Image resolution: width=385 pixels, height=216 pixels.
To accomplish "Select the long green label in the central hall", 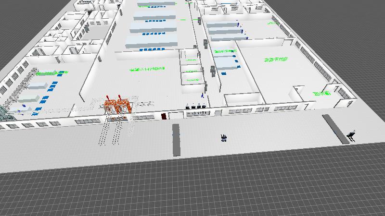I will pos(147,70).
